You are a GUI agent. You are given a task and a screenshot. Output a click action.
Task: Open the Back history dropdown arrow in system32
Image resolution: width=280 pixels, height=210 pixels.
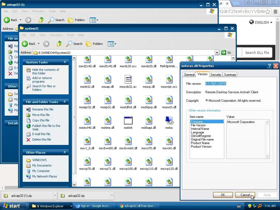point(39,44)
